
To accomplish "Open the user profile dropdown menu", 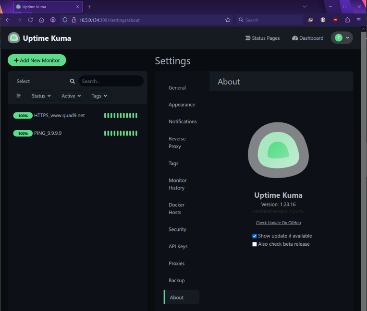I will click(342, 38).
